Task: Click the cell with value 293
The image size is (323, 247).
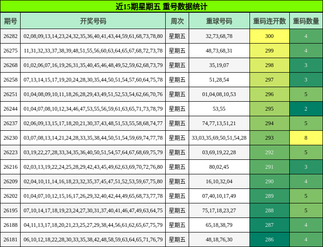Action: click(x=270, y=138)
